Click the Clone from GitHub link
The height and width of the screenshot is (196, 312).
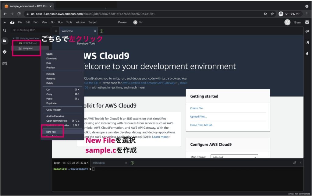[201, 125]
